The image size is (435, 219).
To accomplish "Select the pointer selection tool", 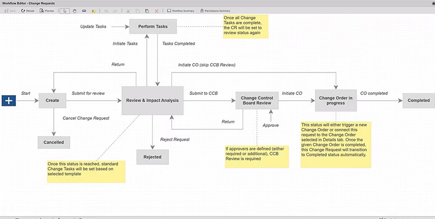I will coord(65,10).
